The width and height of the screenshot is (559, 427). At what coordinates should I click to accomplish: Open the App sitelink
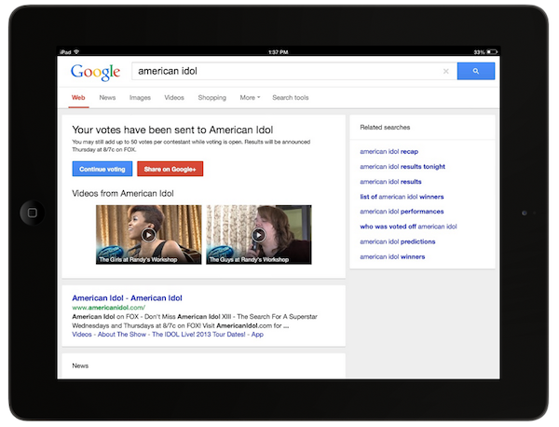(257, 335)
